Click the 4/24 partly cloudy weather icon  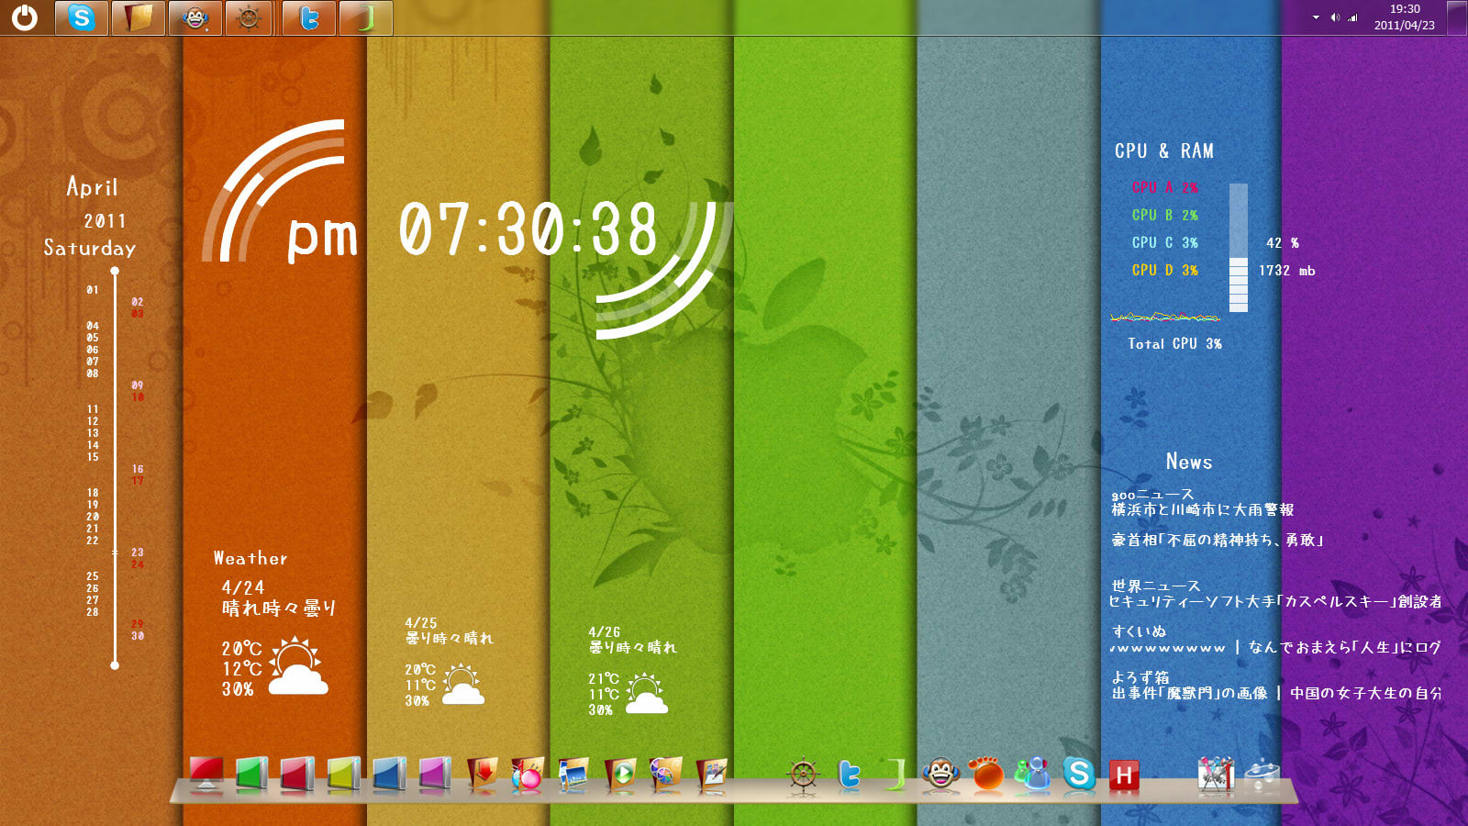coord(298,666)
